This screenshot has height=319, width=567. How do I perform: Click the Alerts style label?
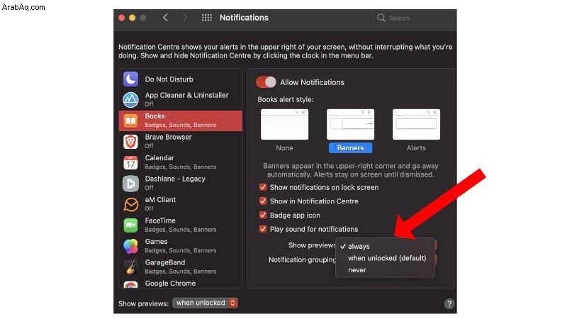tap(416, 148)
